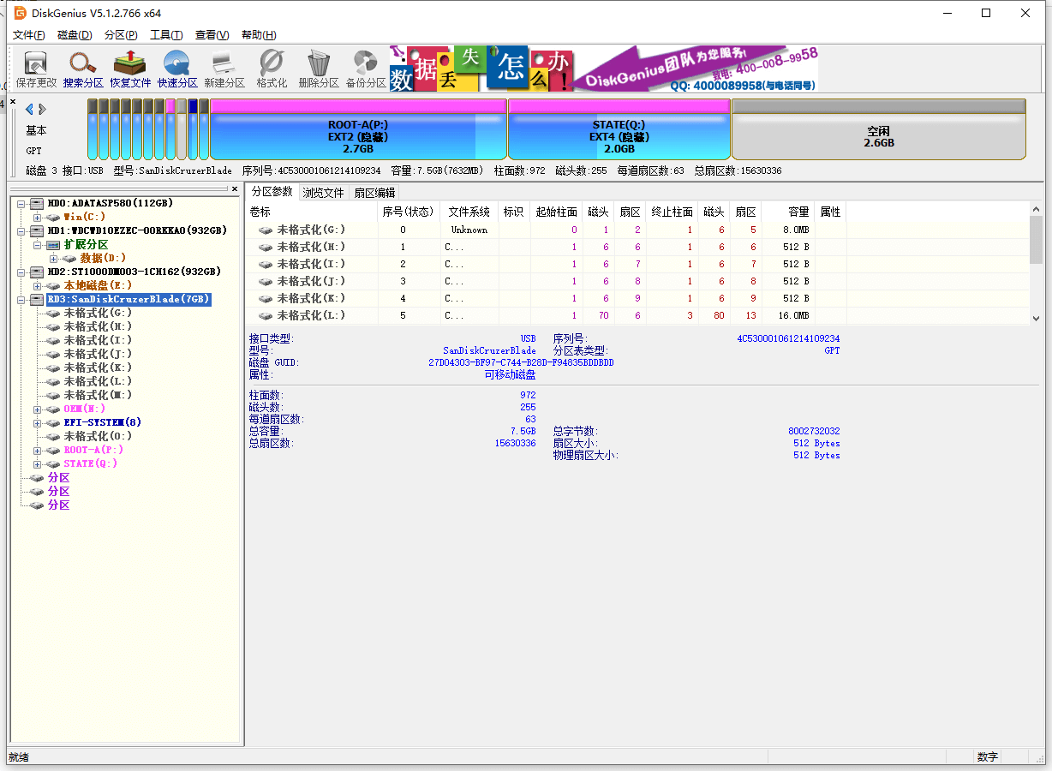This screenshot has width=1052, height=771.
Task: Click the 删除分区 delete partition icon
Action: 319,69
